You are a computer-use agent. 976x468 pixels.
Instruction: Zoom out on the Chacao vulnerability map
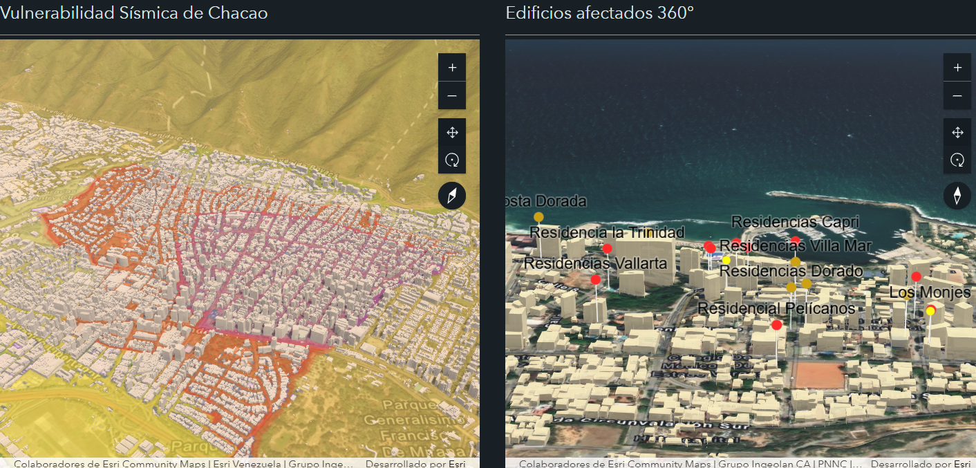(x=452, y=95)
